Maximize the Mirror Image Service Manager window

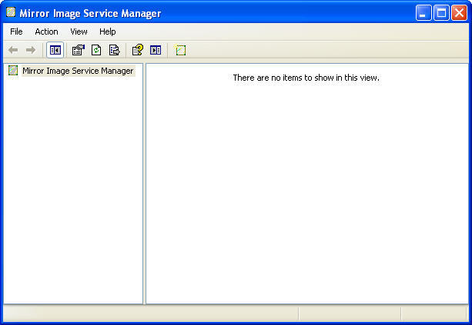(441, 13)
